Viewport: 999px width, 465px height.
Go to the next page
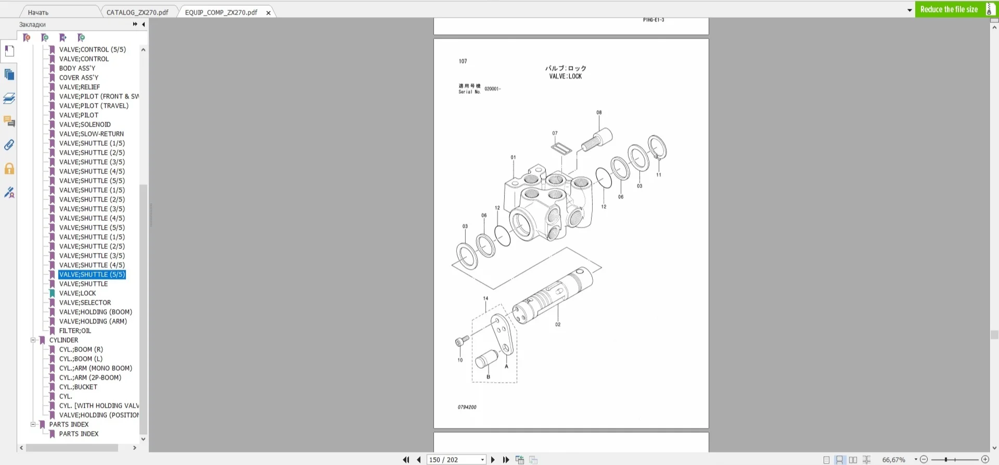493,460
